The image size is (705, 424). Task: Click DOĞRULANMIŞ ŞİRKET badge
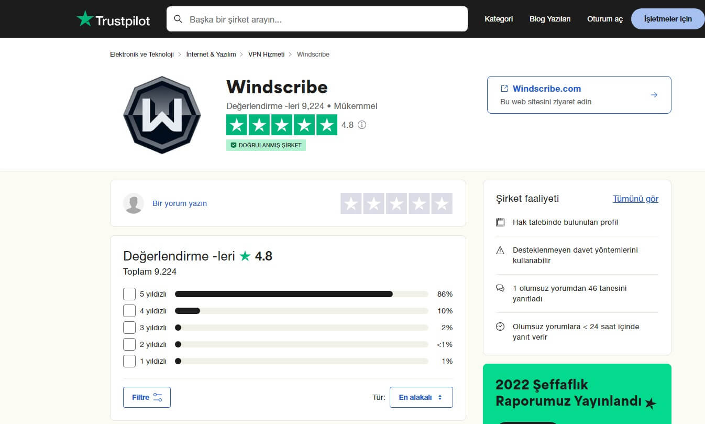pos(266,145)
